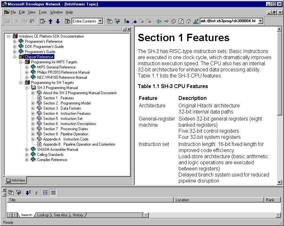Expand Section 5 Instruction Set node
The height and width of the screenshot is (226, 284).
click(33, 119)
